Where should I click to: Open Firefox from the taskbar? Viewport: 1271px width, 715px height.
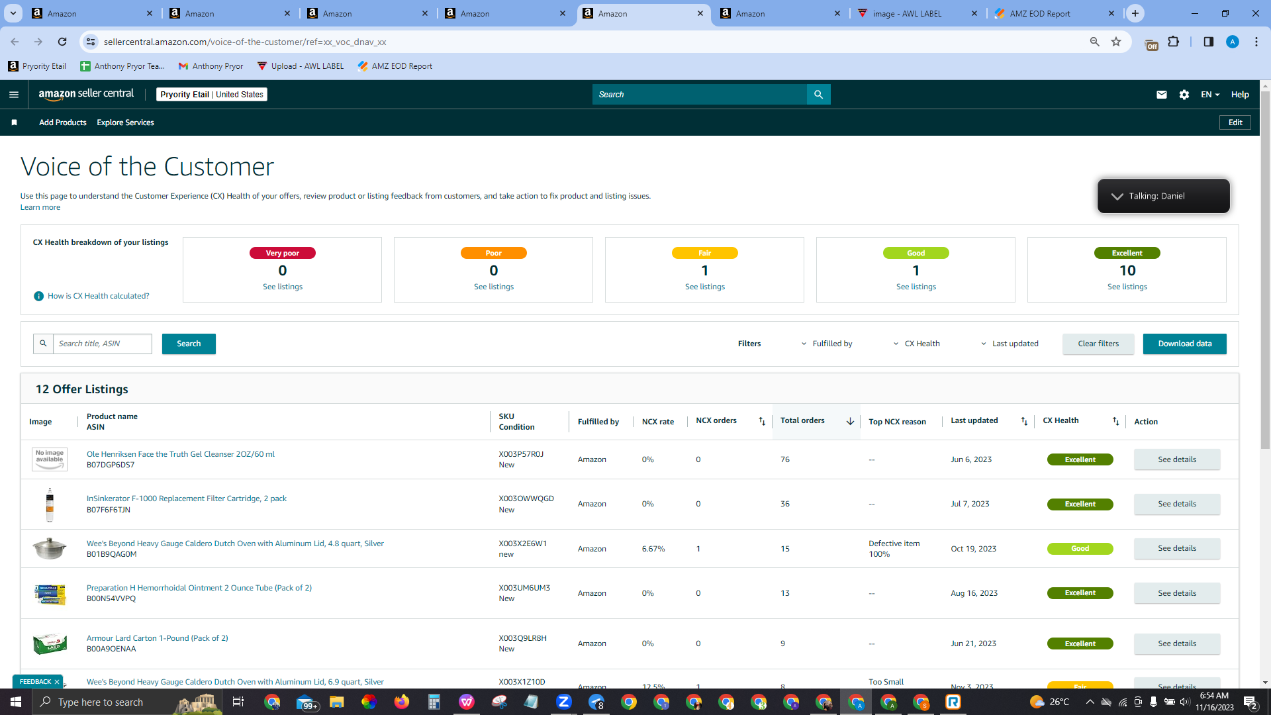tap(402, 702)
